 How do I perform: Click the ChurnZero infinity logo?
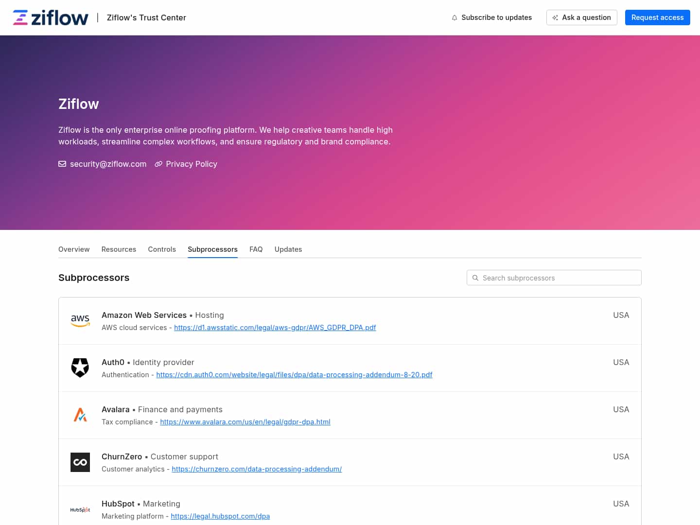(x=80, y=462)
